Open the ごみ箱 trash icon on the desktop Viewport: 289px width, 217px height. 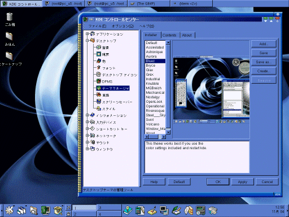[10, 16]
